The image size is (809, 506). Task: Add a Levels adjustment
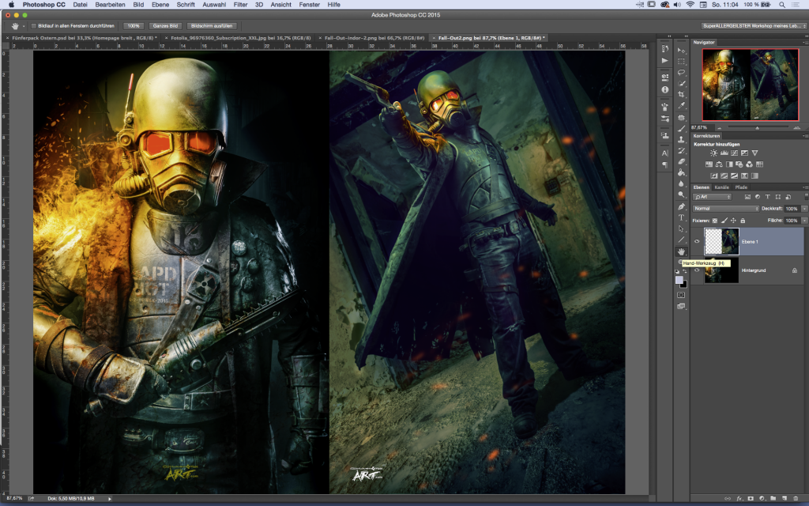pyautogui.click(x=724, y=153)
